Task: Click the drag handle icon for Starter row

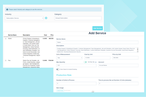Action: [x=6, y=39]
